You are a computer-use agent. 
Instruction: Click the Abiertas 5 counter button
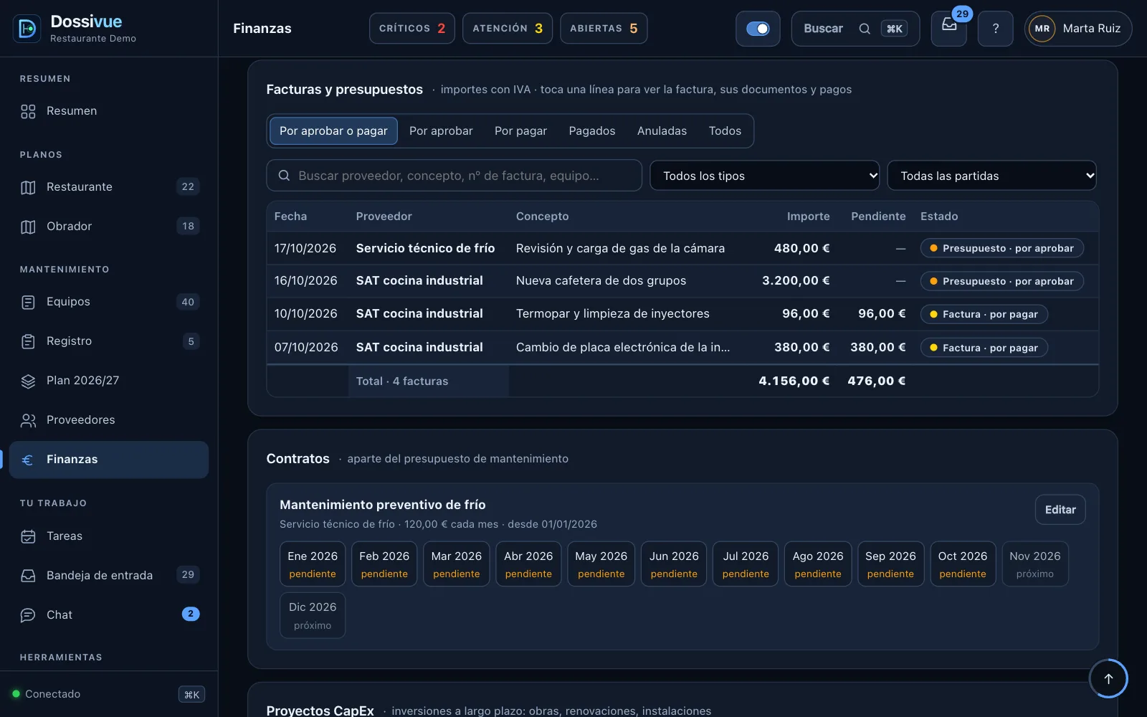[x=604, y=29]
